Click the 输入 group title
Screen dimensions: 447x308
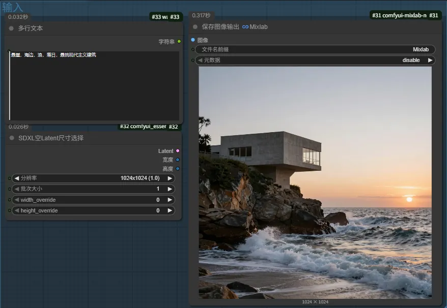click(13, 7)
